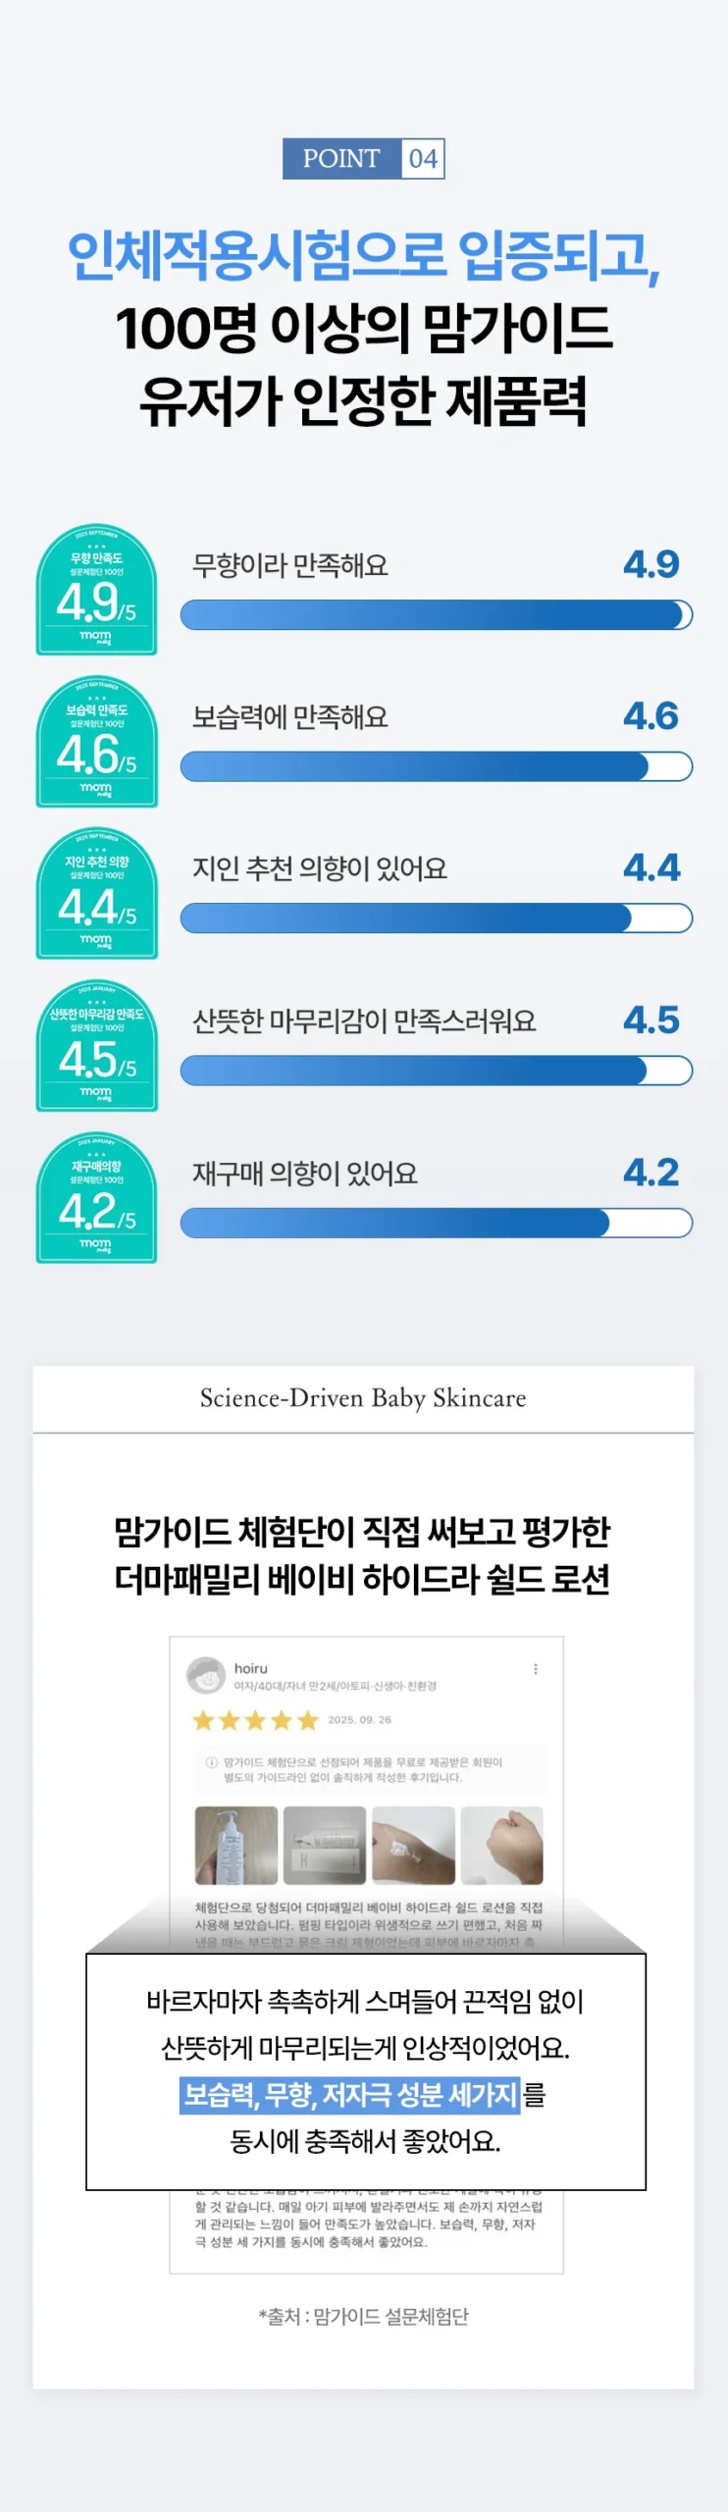Viewport: 728px width, 2512px height.
Task: Click the 맘가이드 설문체험단 source note
Action: click(364, 2317)
